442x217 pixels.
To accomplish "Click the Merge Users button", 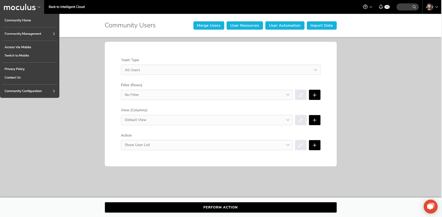I will pyautogui.click(x=209, y=25).
